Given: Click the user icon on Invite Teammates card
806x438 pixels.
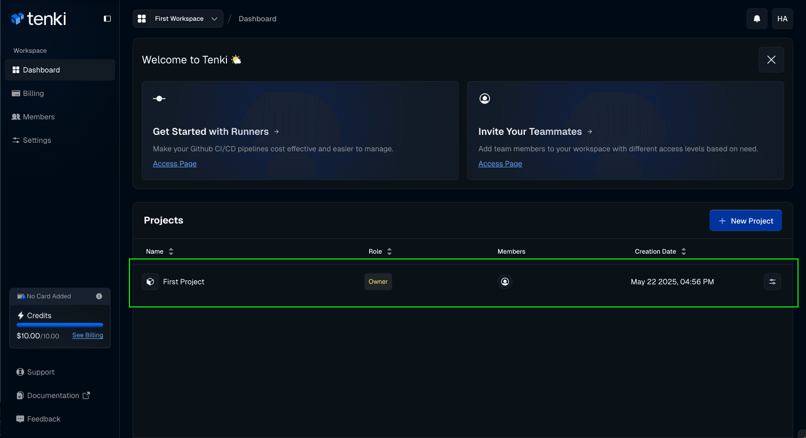Looking at the screenshot, I should coord(484,99).
